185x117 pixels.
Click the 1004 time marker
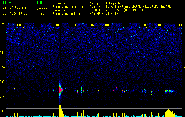(x=73, y=25)
